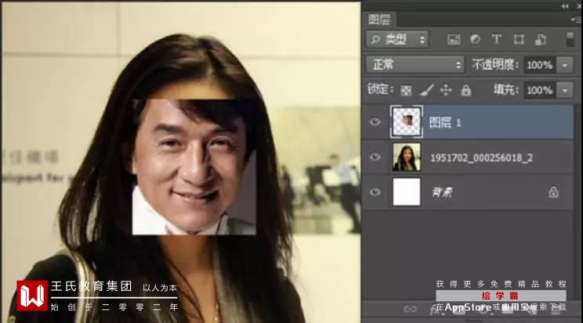583x323 pixels.
Task: Lock image pixels brush icon
Action: point(426,90)
